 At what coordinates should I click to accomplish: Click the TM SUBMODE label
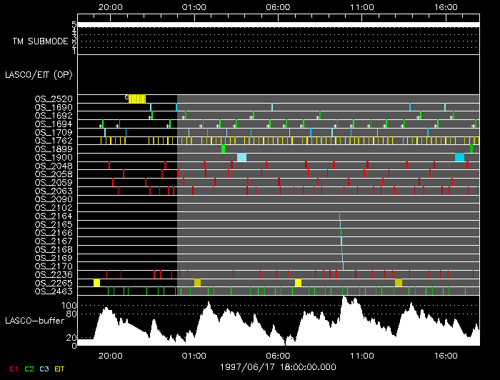(x=40, y=41)
